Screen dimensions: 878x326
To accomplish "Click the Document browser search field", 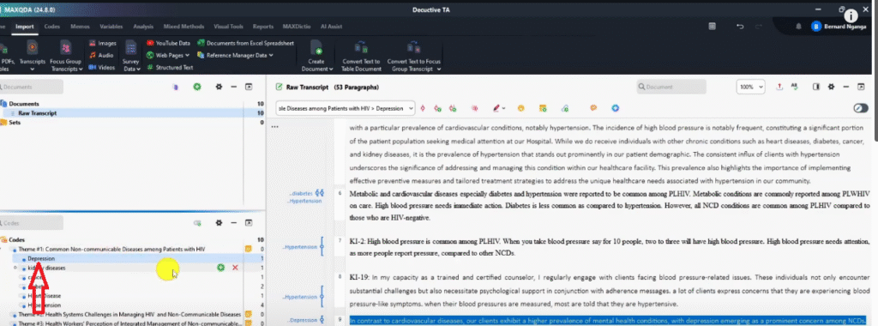I will pyautogui.click(x=671, y=87).
